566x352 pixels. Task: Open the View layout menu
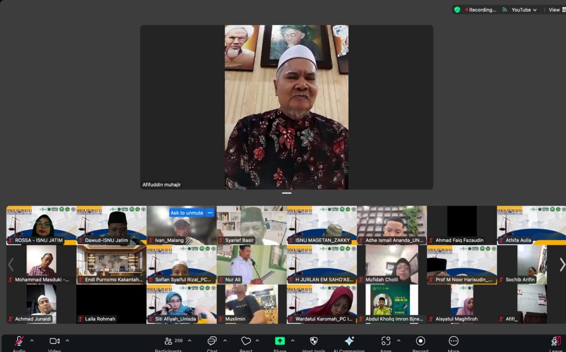557,10
